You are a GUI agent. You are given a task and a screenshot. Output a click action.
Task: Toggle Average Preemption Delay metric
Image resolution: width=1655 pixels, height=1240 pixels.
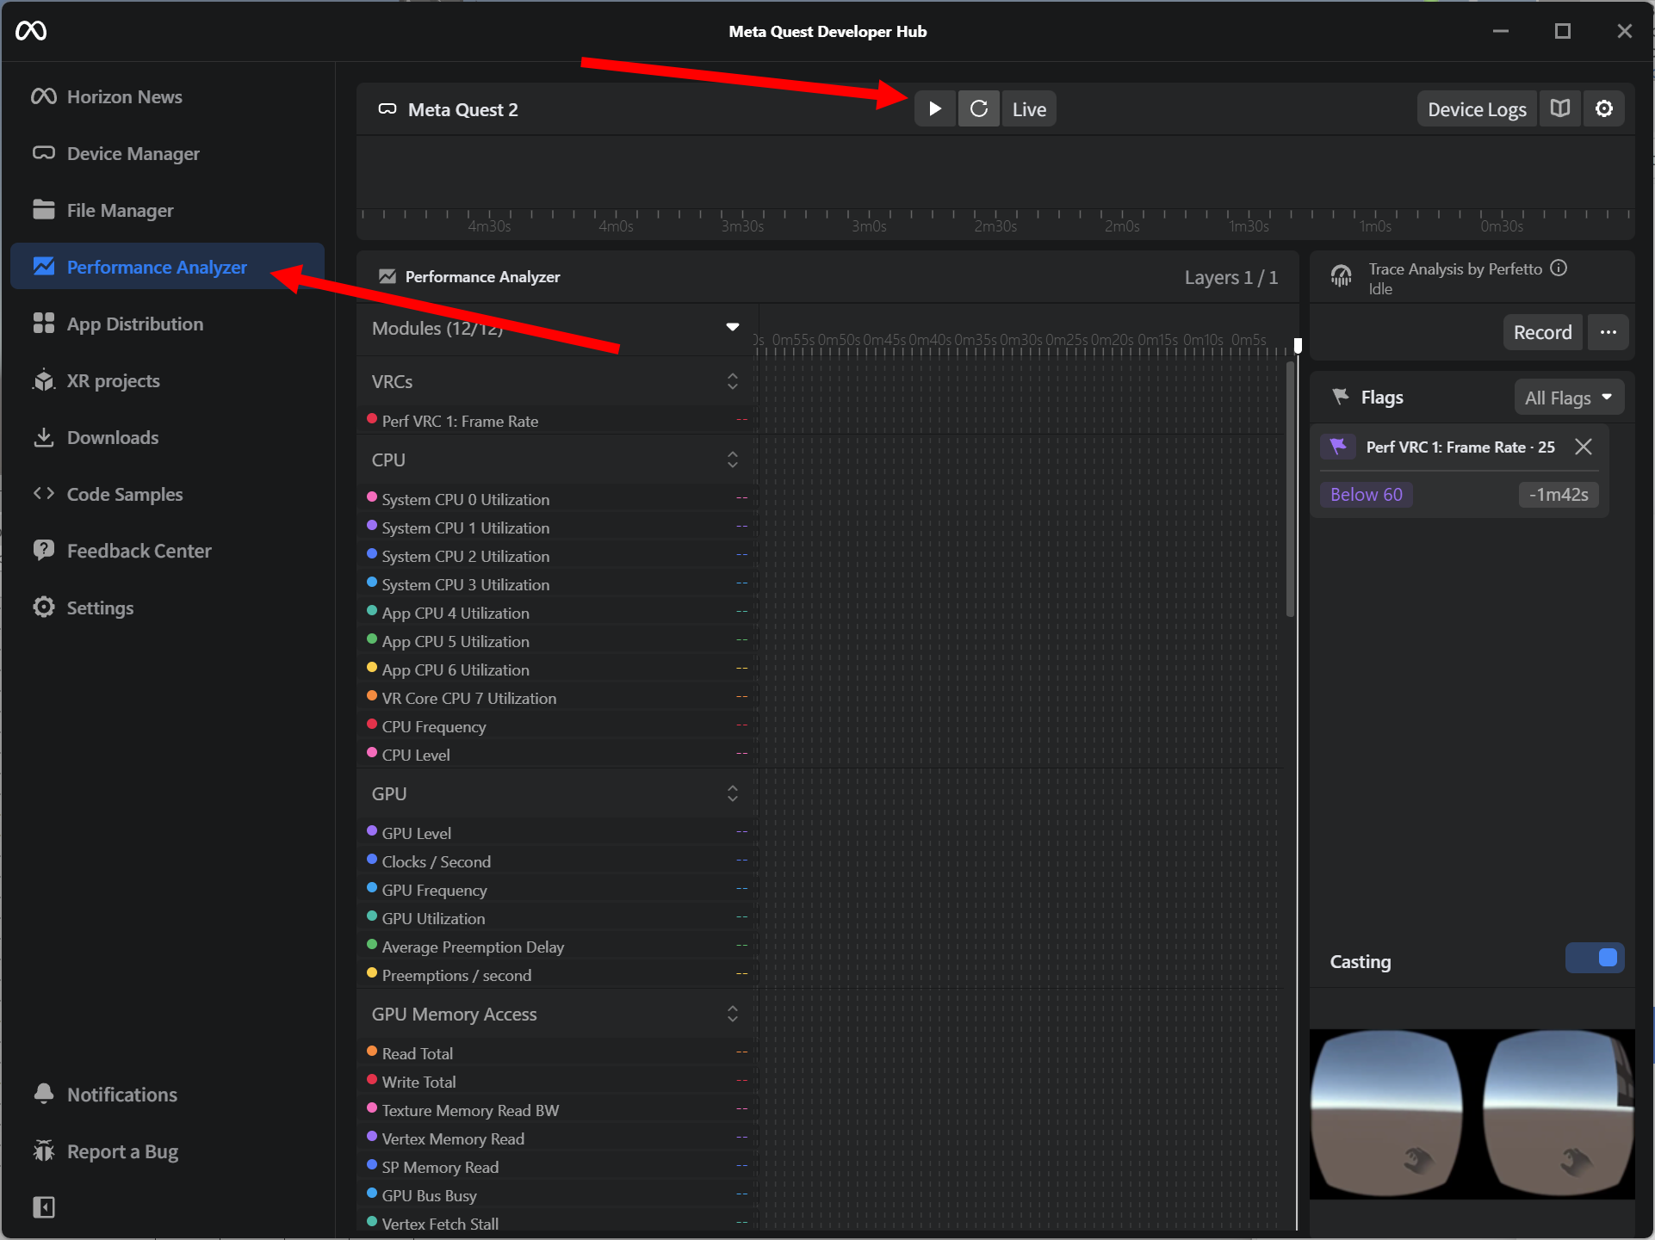[557, 947]
